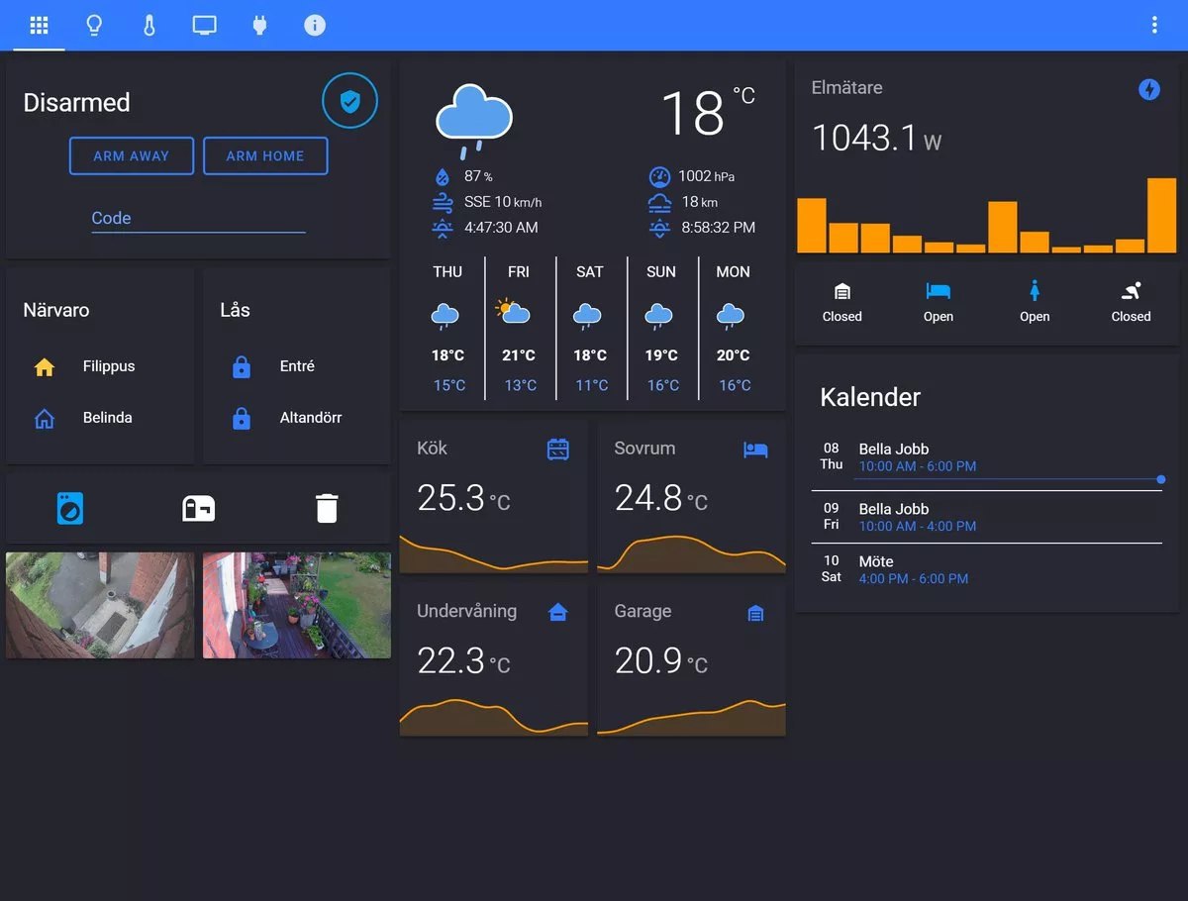
Task: Open the overview grid tab
Action: 39,25
